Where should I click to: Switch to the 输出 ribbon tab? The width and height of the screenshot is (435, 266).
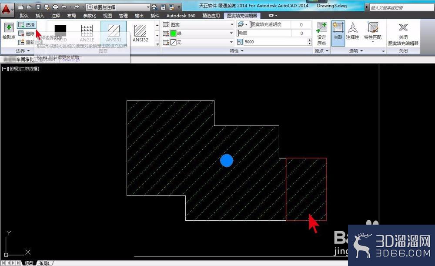139,16
